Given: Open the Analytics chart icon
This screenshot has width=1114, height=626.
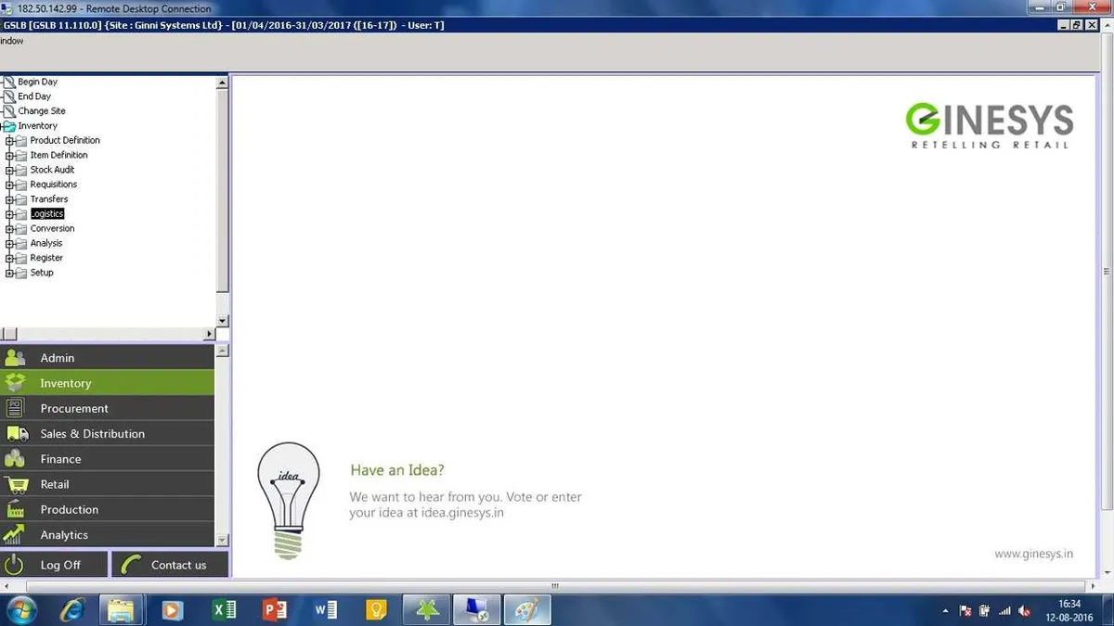Looking at the screenshot, I should pyautogui.click(x=14, y=534).
